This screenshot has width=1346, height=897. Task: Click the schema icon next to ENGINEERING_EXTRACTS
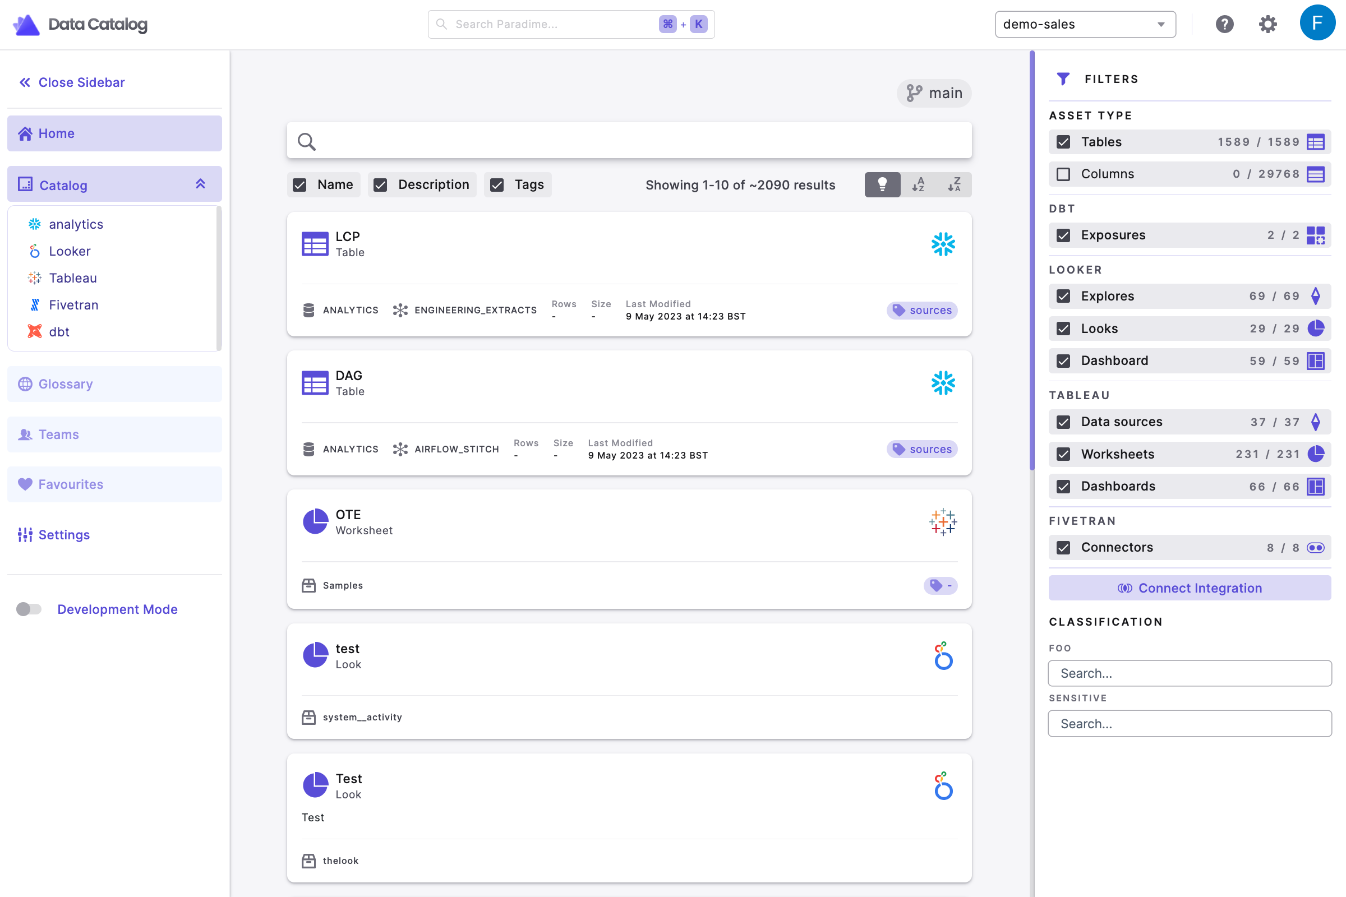click(x=400, y=310)
